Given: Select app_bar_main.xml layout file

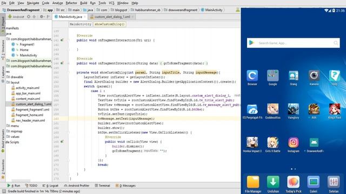Looking at the screenshot, I should click(28, 93).
